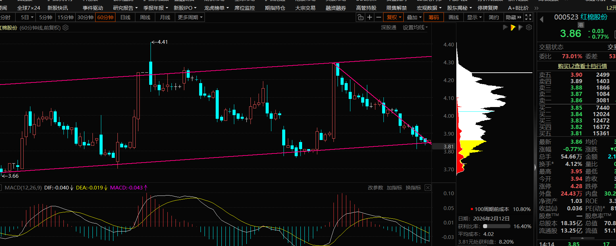
Task: Expand the 季报年报 menu
Action: click(x=156, y=8)
